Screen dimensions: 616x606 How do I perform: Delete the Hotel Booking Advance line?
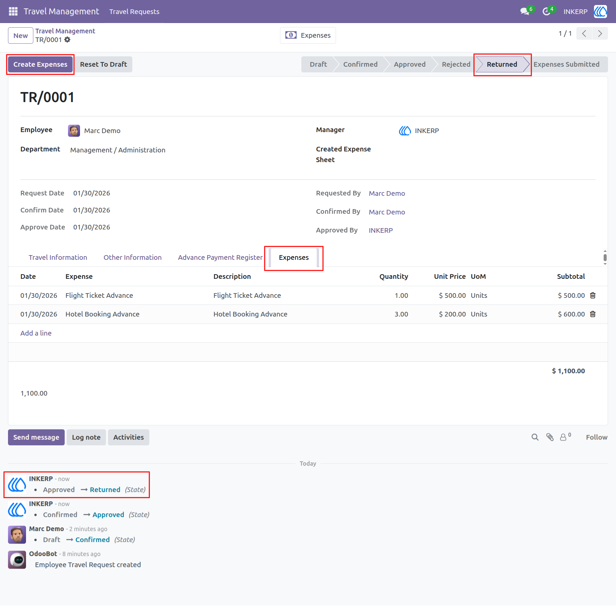coord(593,314)
